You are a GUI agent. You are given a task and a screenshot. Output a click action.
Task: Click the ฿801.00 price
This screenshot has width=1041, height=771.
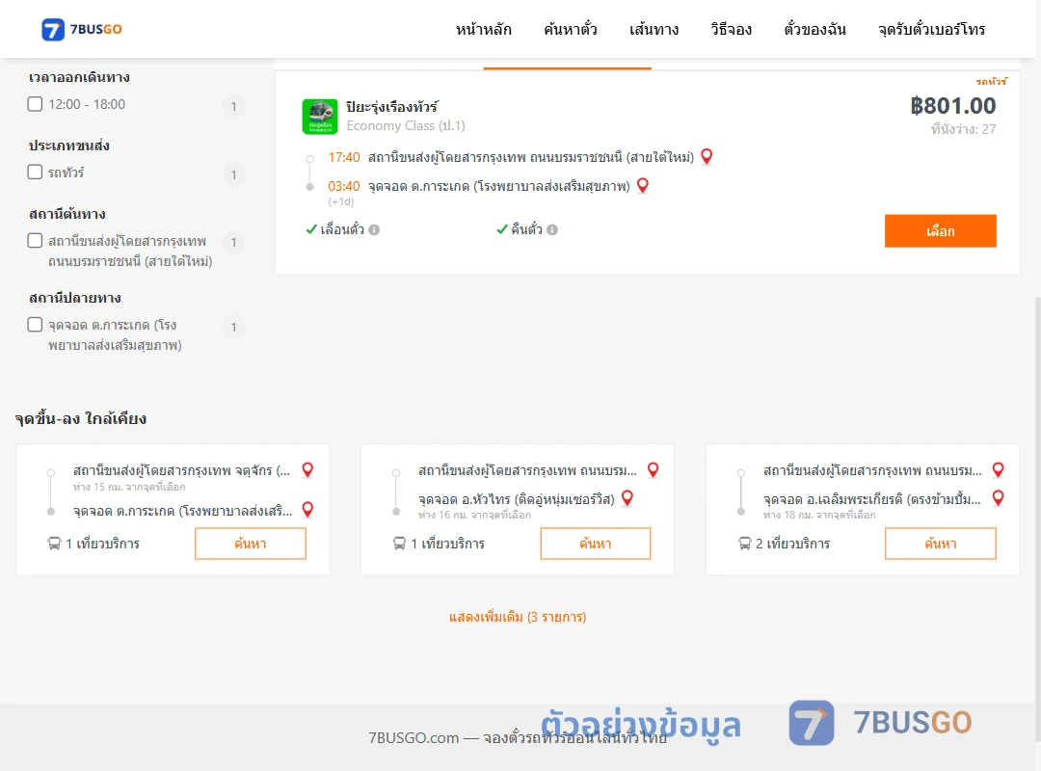[x=952, y=106]
